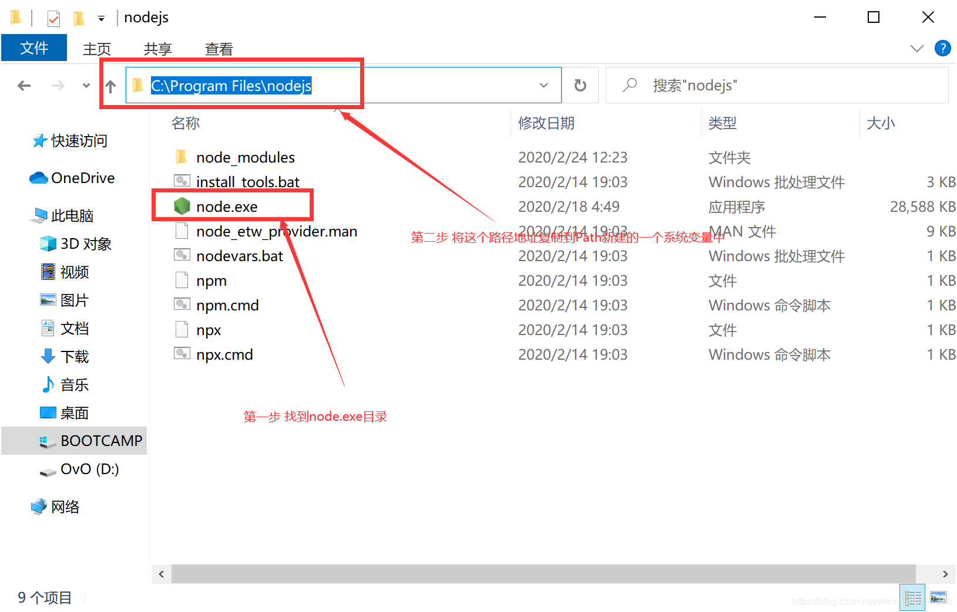Open 网络 in navigation pane
957x612 pixels.
point(55,506)
